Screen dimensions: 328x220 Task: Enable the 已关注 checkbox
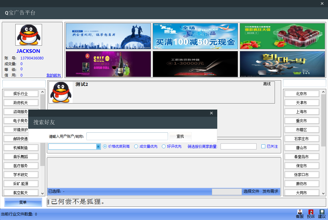tap(263, 146)
